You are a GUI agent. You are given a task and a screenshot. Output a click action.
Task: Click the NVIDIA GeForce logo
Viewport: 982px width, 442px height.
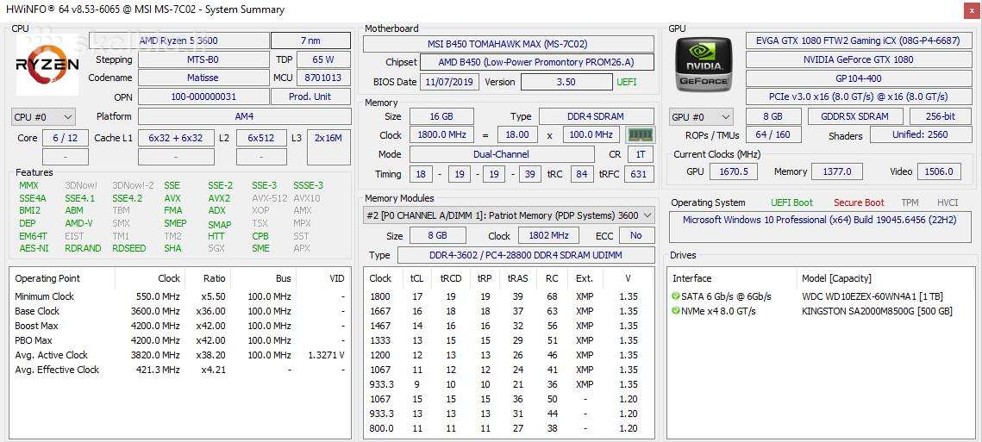tap(704, 65)
